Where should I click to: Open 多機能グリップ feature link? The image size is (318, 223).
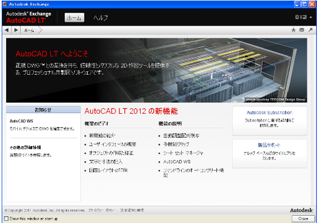[x=176, y=144]
